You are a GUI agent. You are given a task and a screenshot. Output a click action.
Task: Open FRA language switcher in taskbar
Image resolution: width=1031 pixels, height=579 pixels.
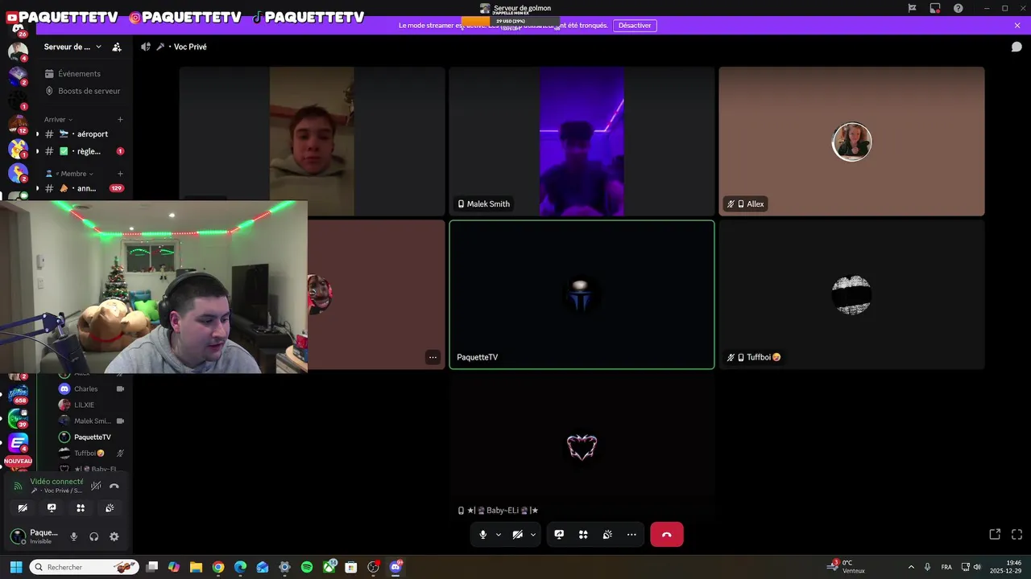point(946,567)
